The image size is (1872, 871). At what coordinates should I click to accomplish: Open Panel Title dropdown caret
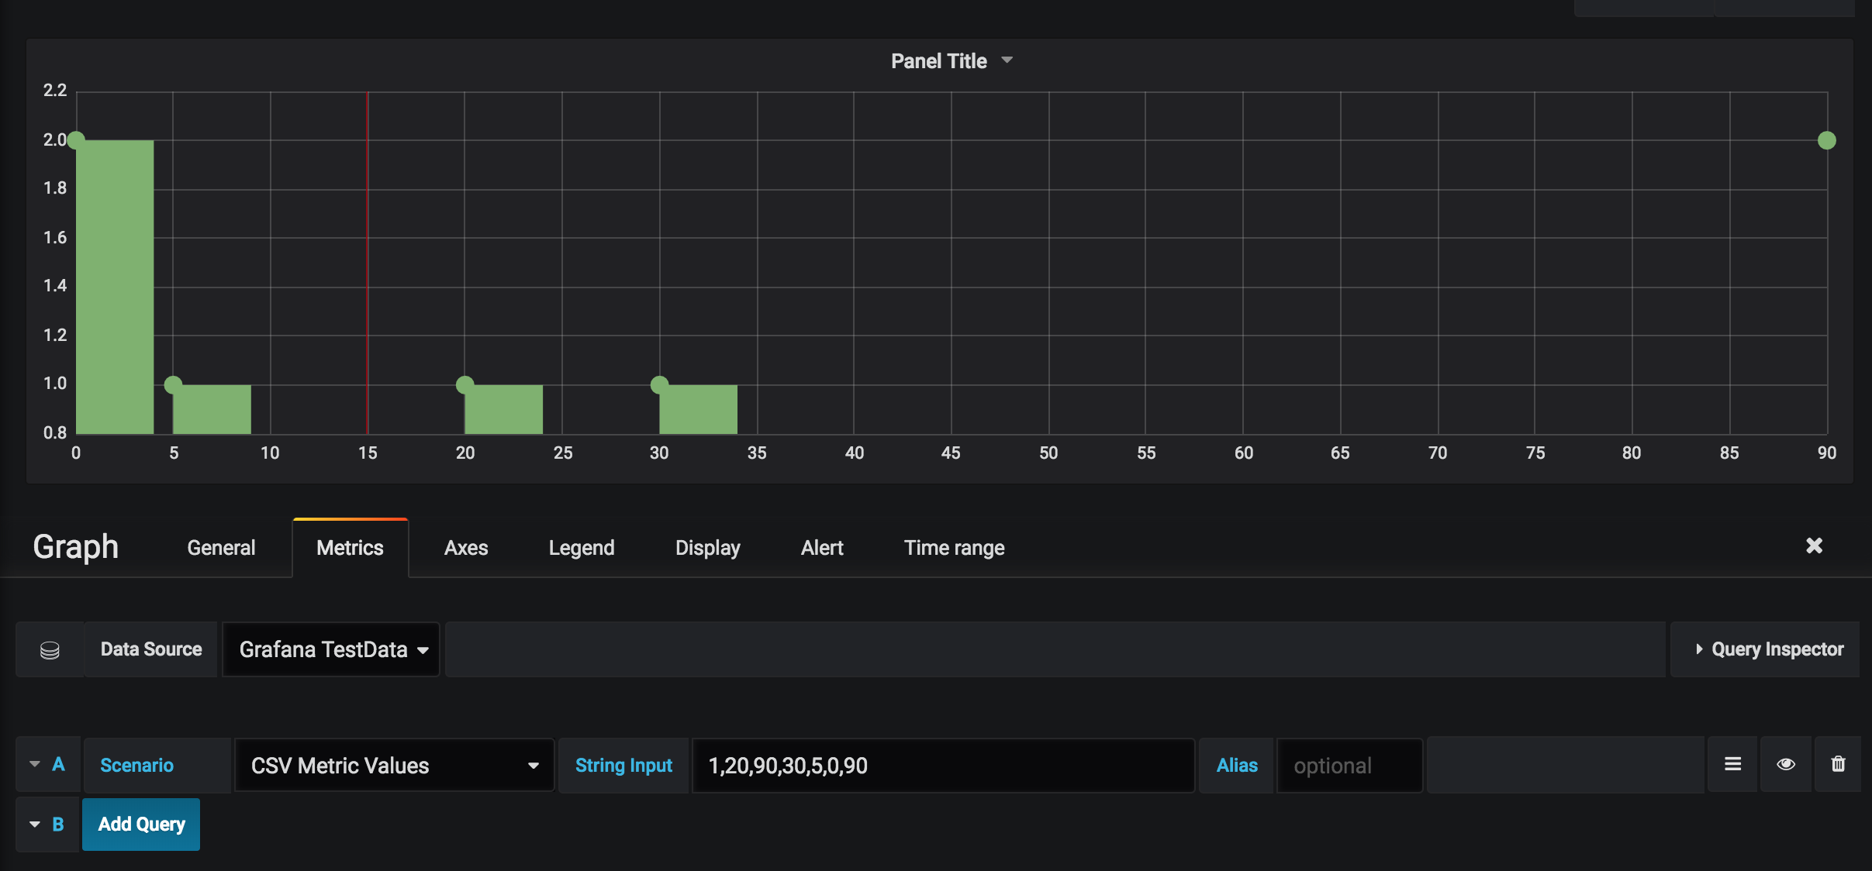(x=1007, y=60)
